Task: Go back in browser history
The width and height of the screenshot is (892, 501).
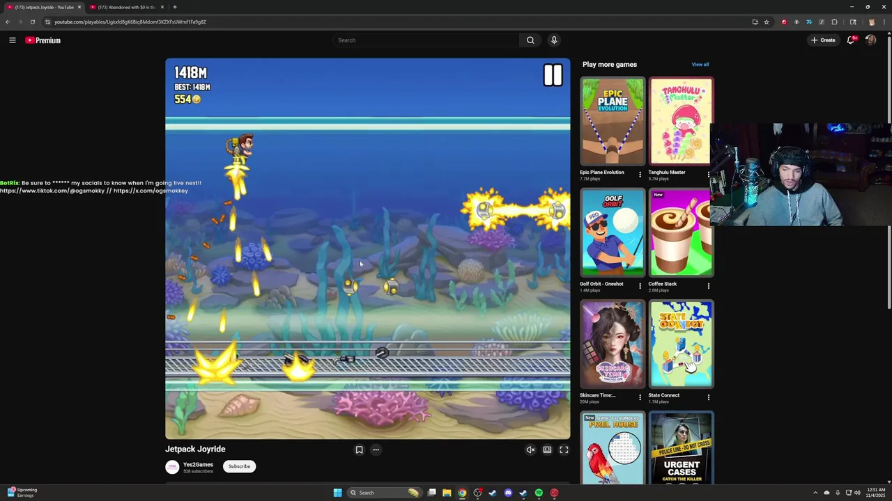Action: [8, 22]
